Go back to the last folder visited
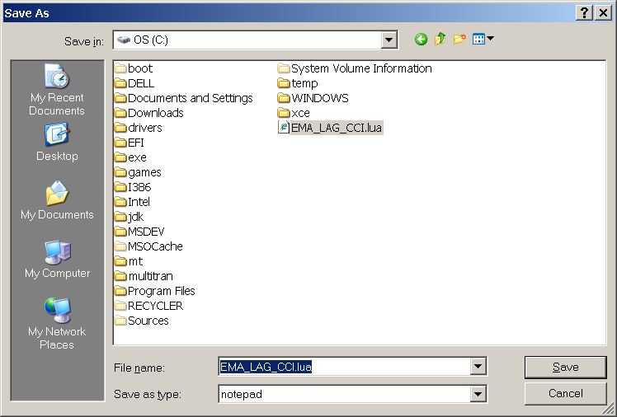This screenshot has width=617, height=417. click(421, 40)
